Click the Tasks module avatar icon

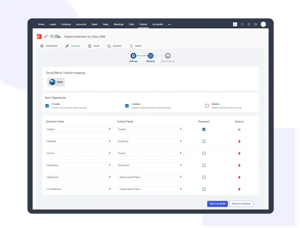(x=52, y=82)
